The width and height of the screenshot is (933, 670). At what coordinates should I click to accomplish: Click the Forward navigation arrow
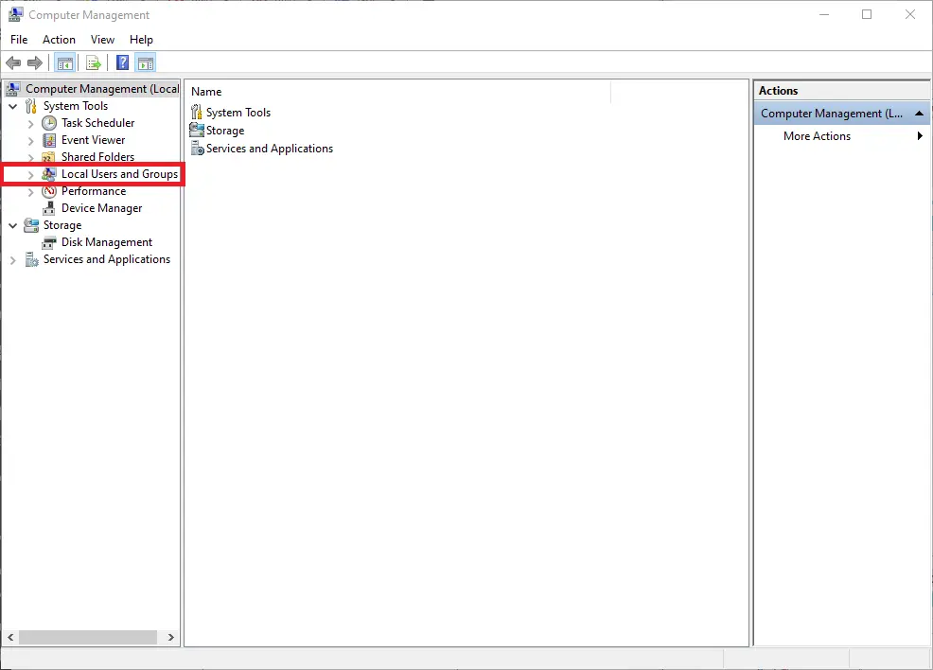click(36, 62)
